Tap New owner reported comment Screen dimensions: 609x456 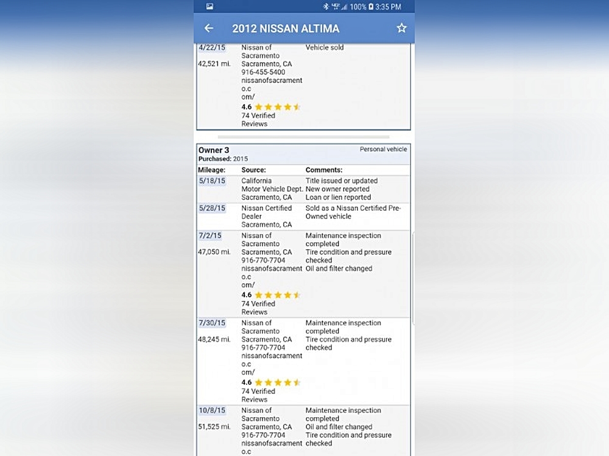[337, 189]
